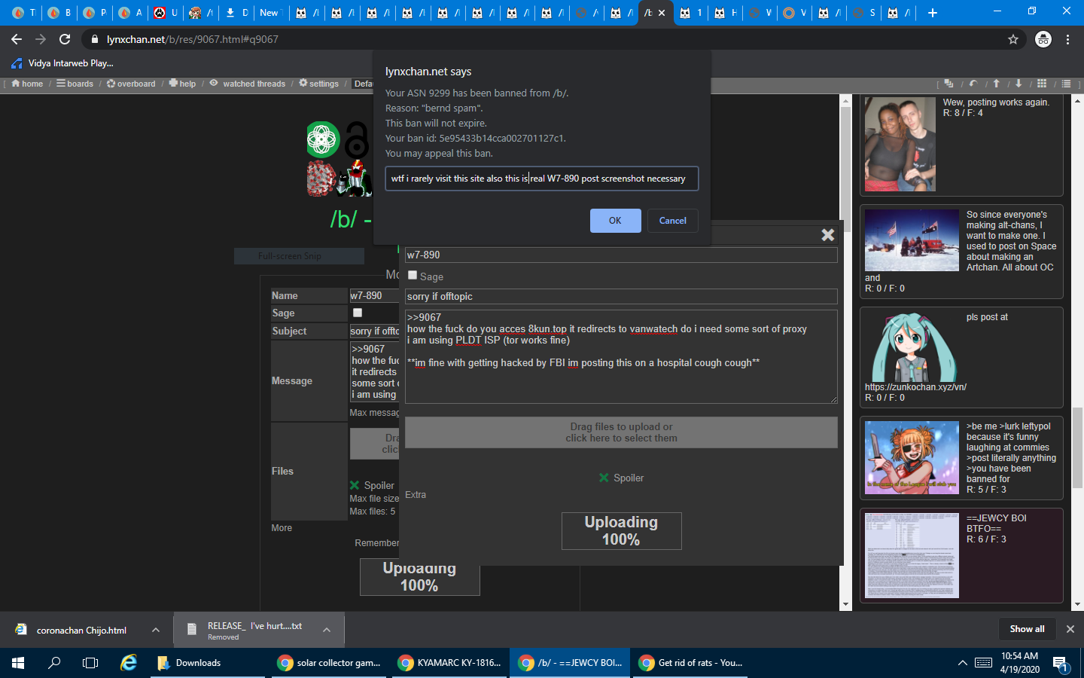Go back to the previous page
Viewport: 1084px width, 678px height.
pos(17,39)
